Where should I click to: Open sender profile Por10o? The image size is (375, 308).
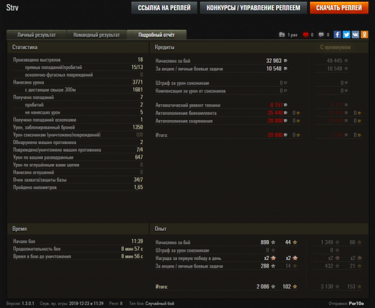(x=356, y=303)
